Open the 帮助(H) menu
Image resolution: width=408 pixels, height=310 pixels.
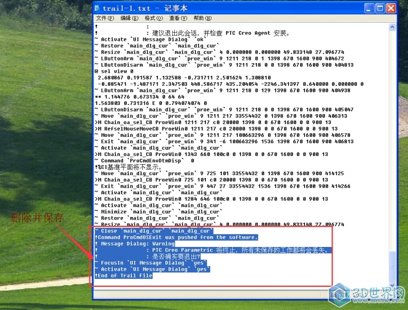pyautogui.click(x=203, y=18)
